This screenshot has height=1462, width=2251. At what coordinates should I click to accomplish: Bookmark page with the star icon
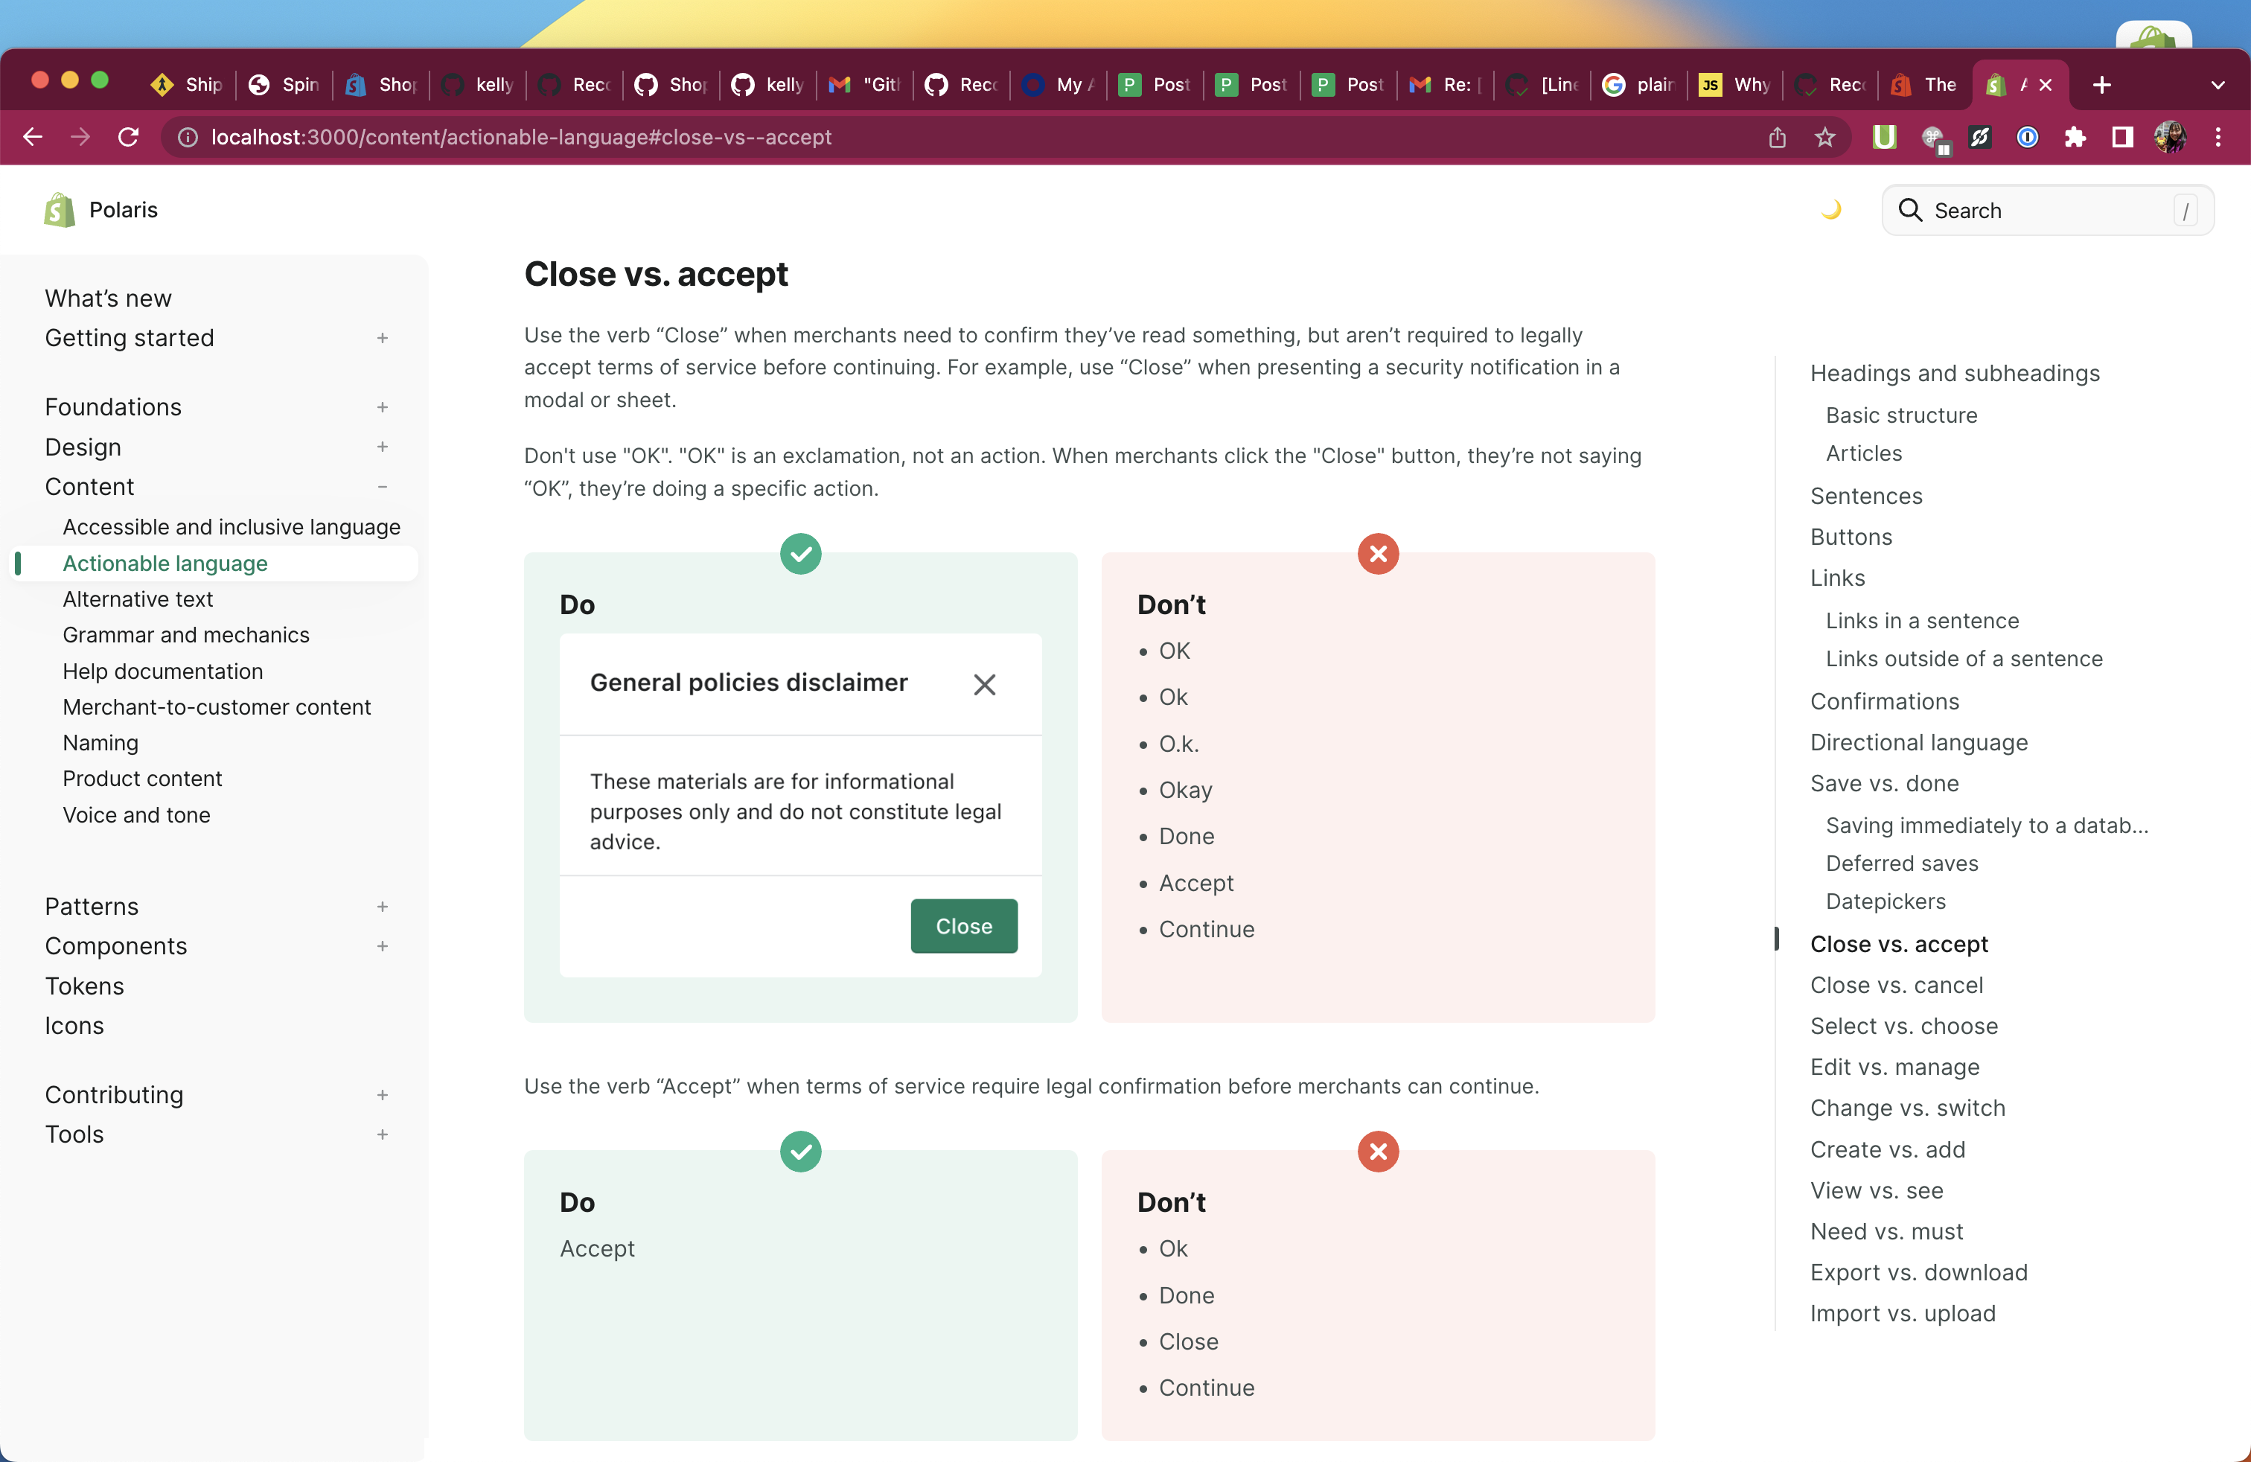coord(1824,138)
